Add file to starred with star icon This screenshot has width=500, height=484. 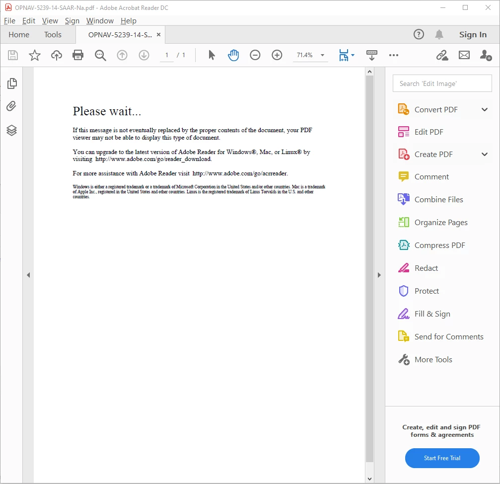click(x=34, y=55)
